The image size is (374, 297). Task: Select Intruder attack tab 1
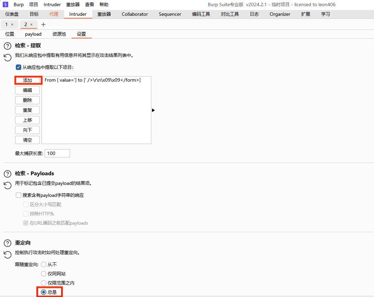tap(7, 25)
